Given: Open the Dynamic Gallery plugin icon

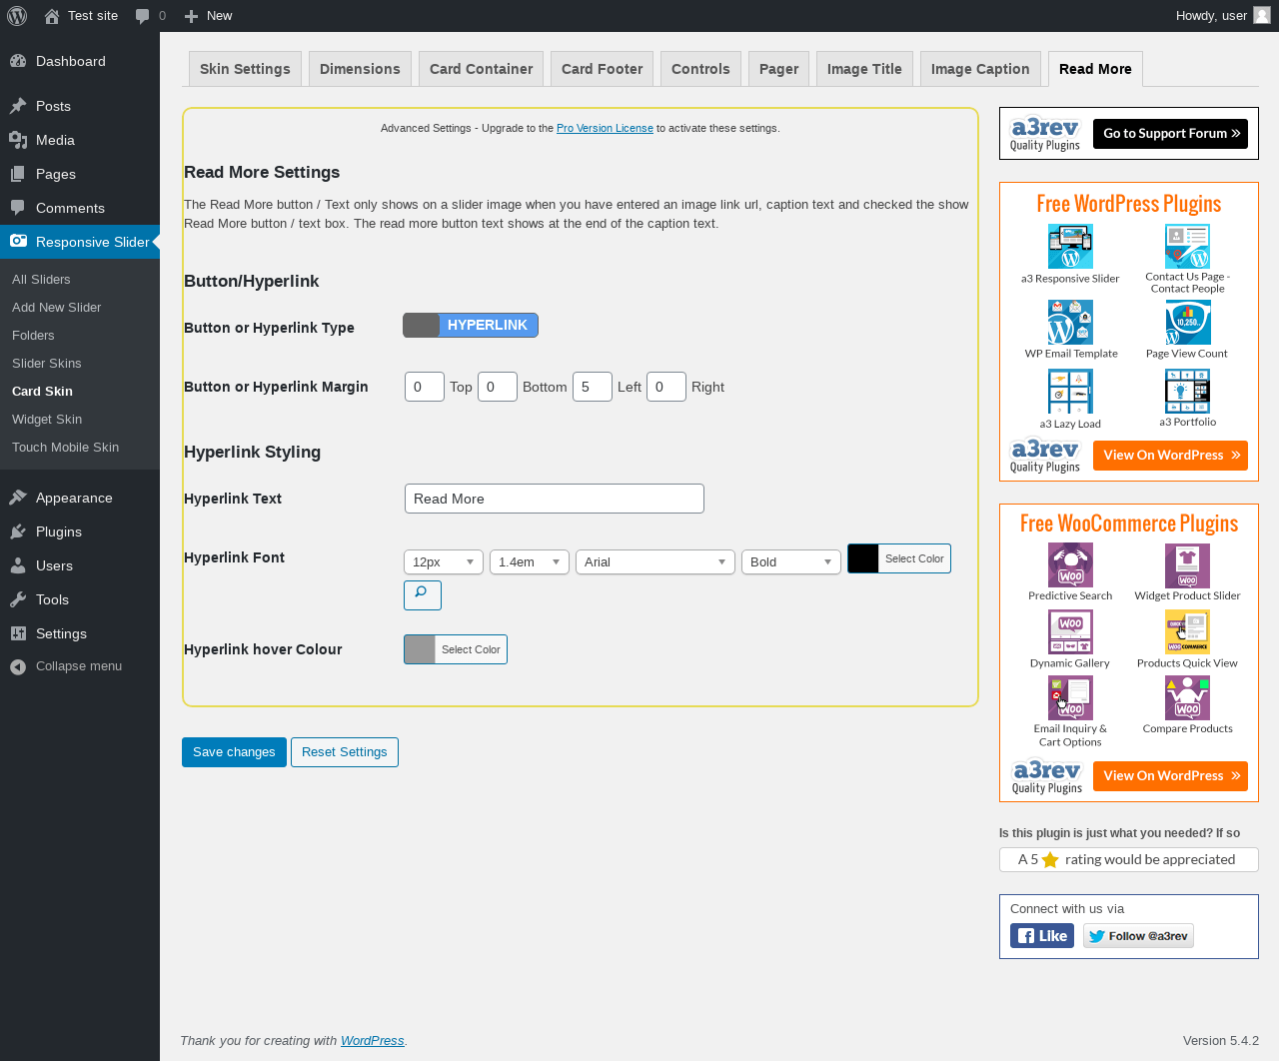Looking at the screenshot, I should point(1070,632).
